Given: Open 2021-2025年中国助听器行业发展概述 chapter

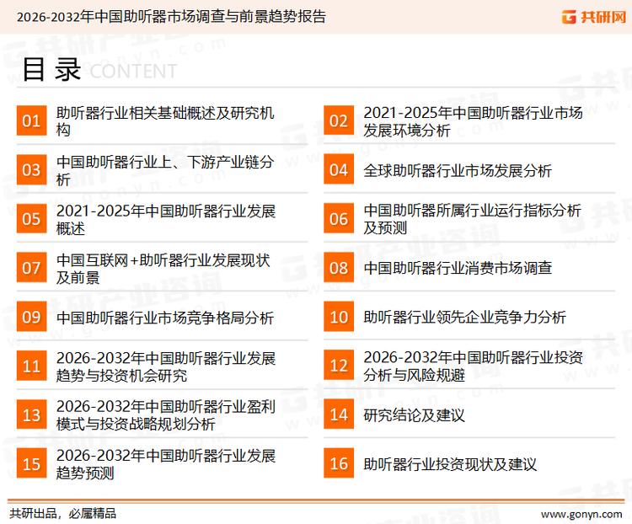Looking at the screenshot, I should pyautogui.click(x=166, y=219).
